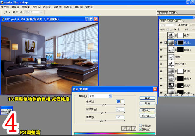The height and width of the screenshot is (136, 195).
Task: Open the 帮助(H) menu
Action: (x=89, y=7)
